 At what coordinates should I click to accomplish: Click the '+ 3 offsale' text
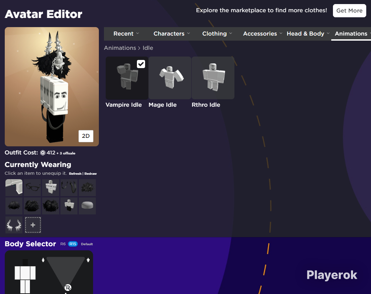(x=66, y=153)
